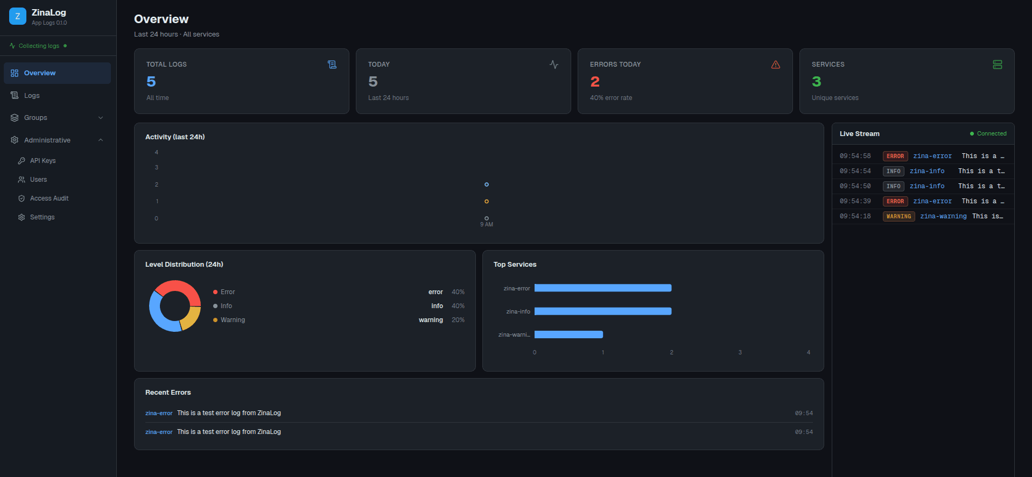This screenshot has width=1032, height=477.
Task: Click the Services card server icon
Action: [x=998, y=65]
